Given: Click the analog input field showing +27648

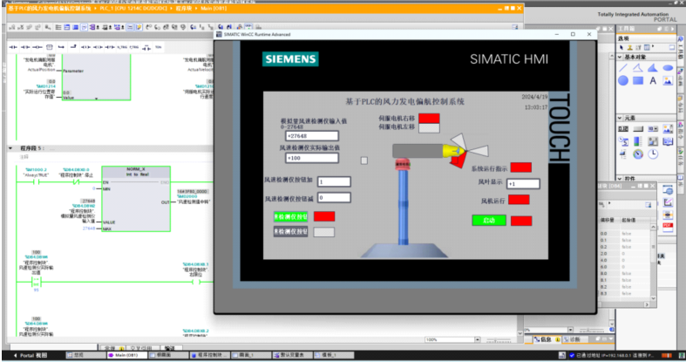Looking at the screenshot, I should pyautogui.click(x=312, y=136).
